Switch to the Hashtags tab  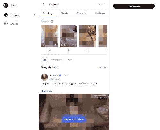click(100, 13)
